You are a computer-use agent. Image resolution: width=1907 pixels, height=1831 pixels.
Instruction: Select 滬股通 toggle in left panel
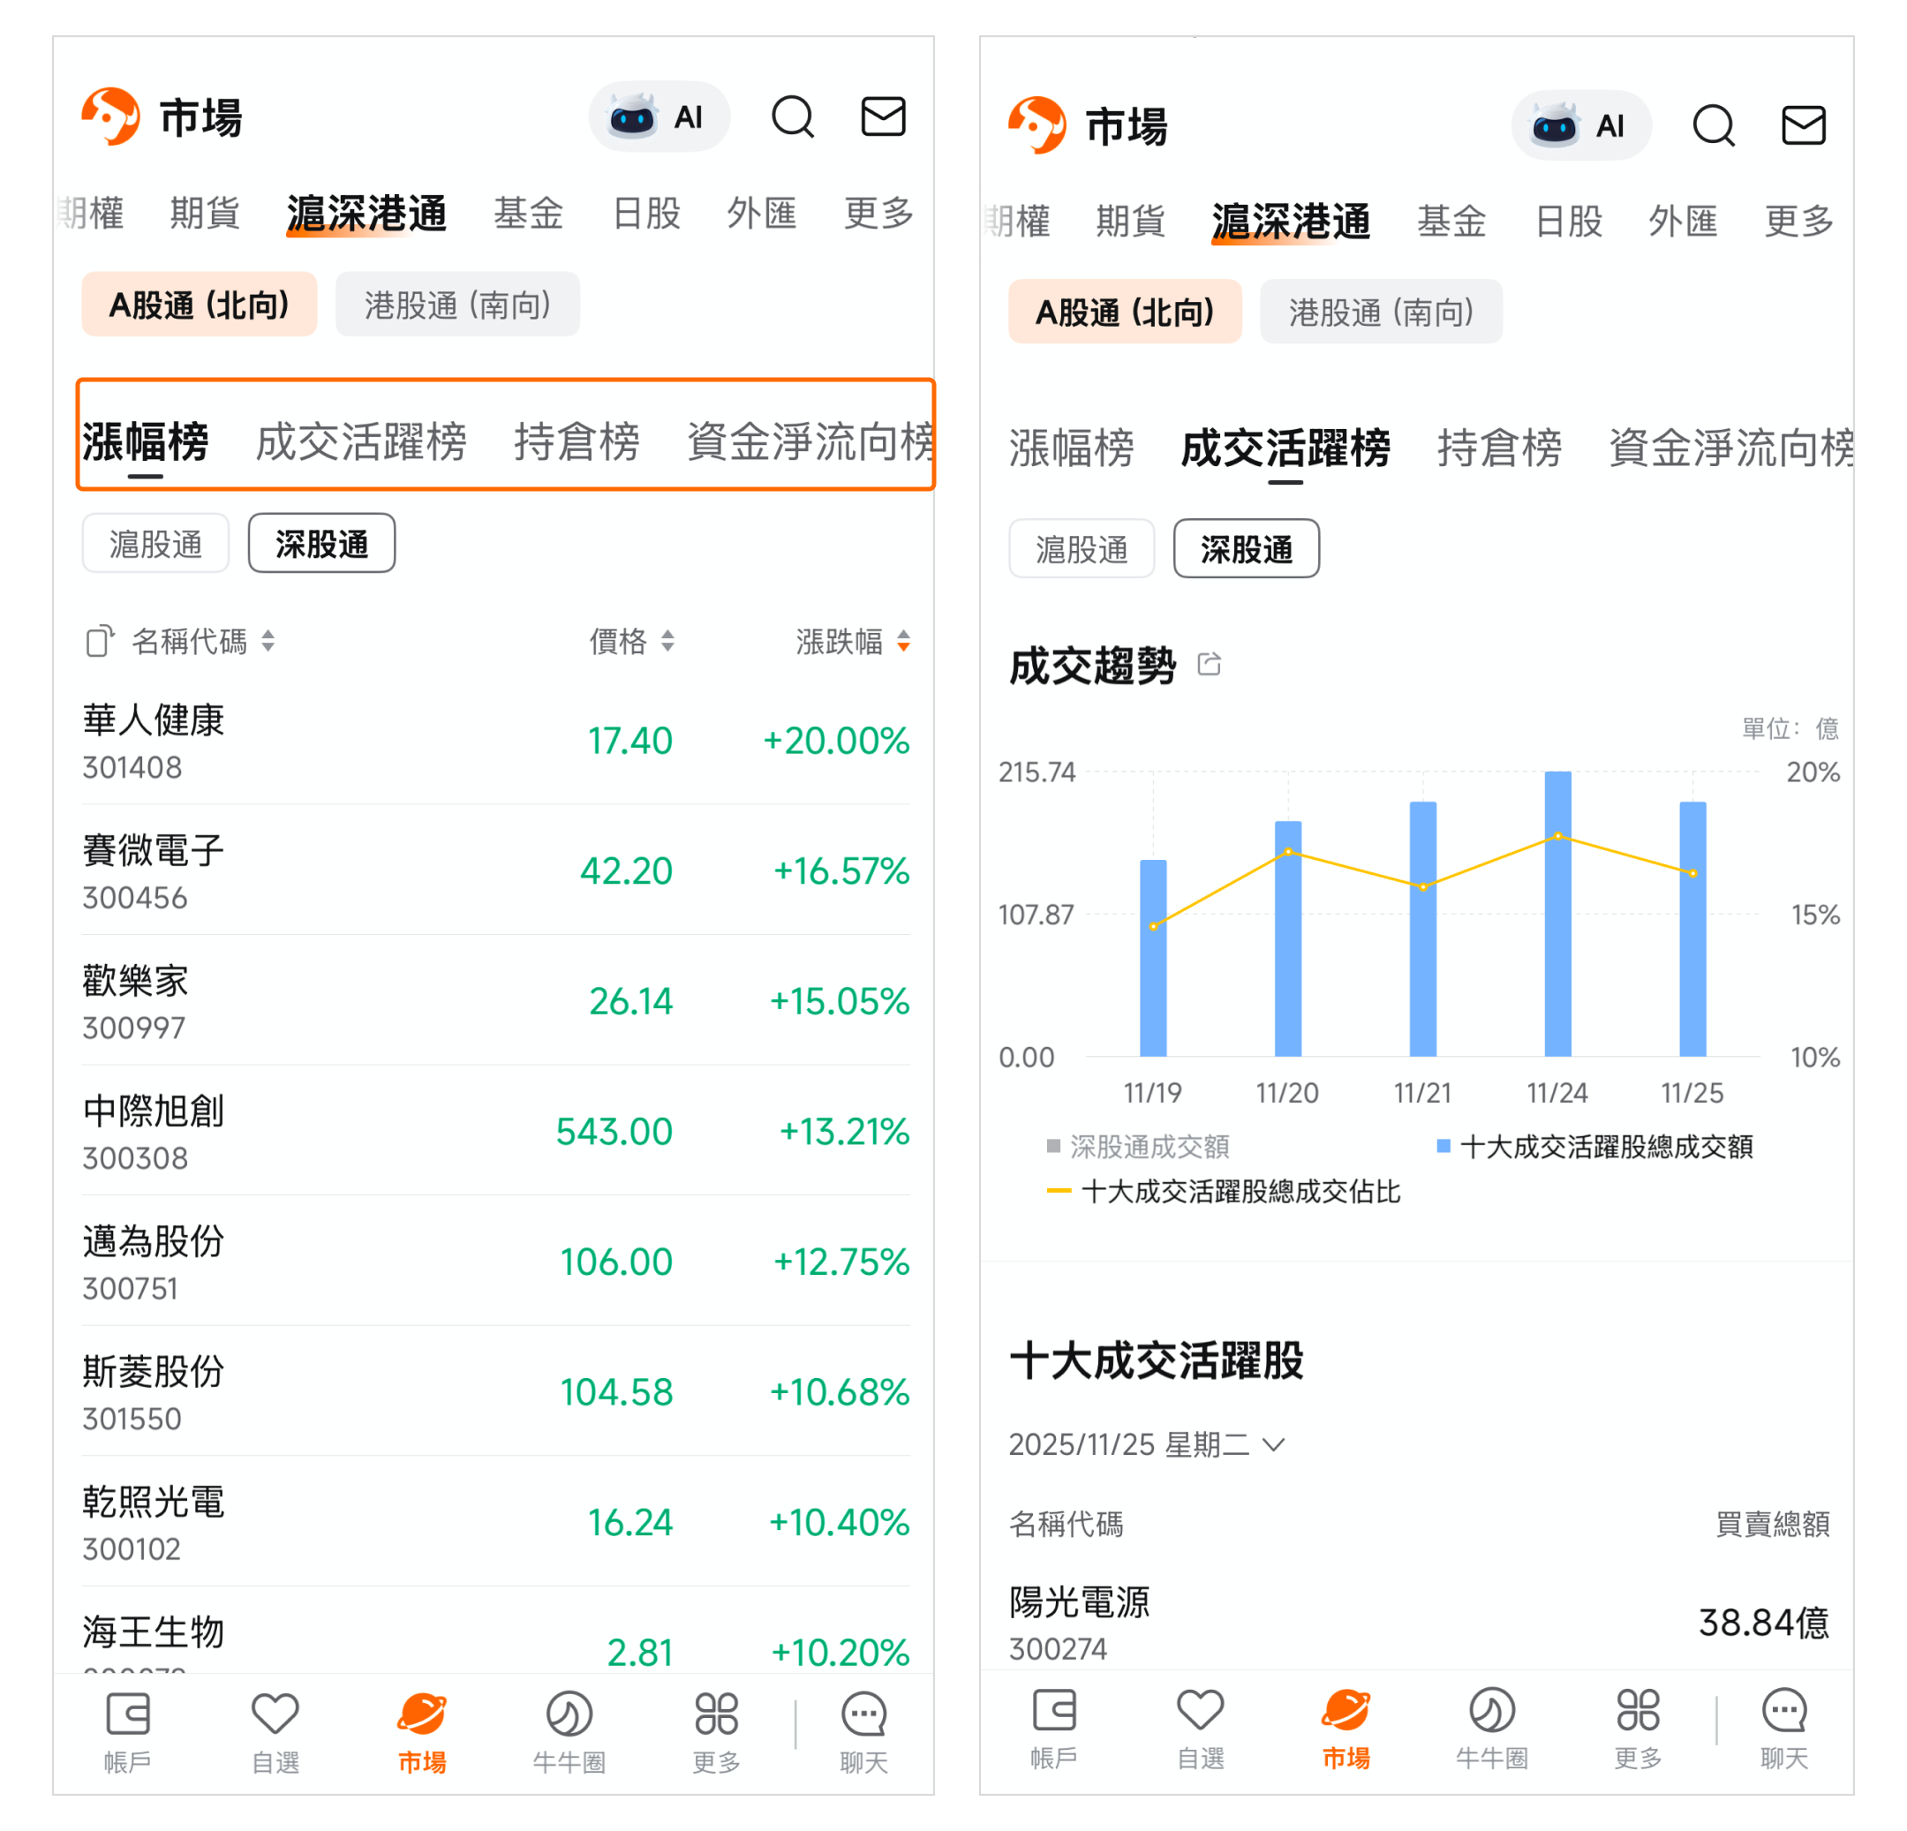pyautogui.click(x=155, y=543)
